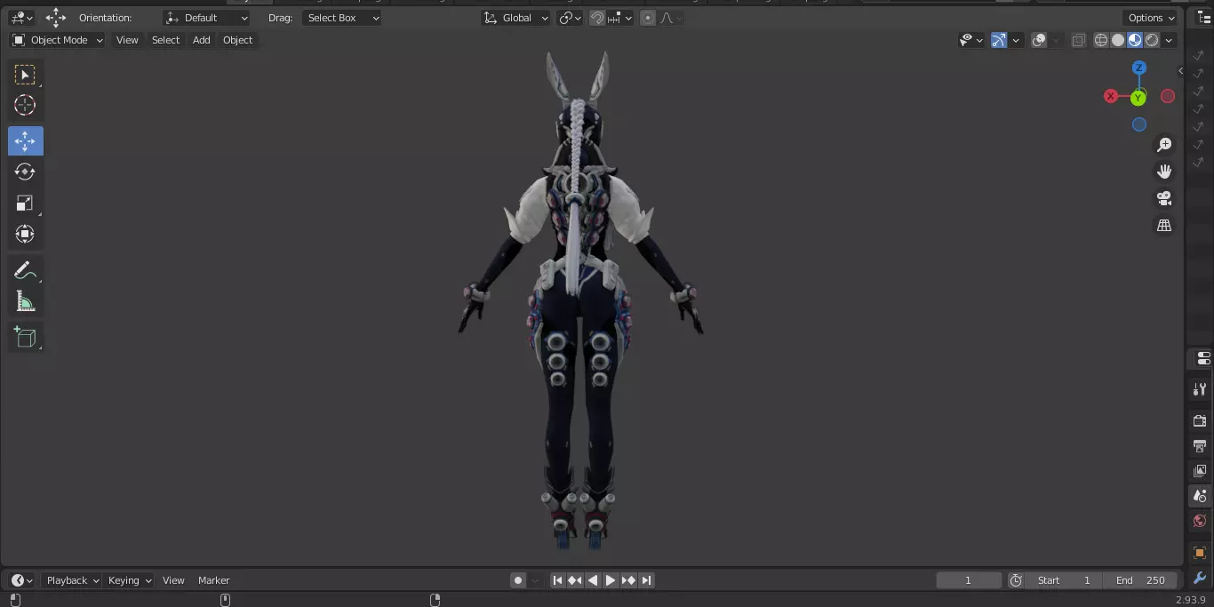Jump to the first frame
The image size is (1214, 607).
[x=557, y=580]
